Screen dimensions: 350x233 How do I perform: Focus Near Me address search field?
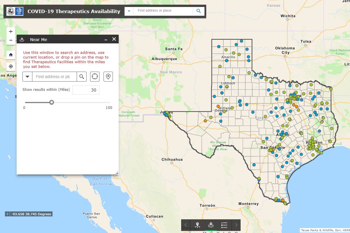click(x=55, y=77)
